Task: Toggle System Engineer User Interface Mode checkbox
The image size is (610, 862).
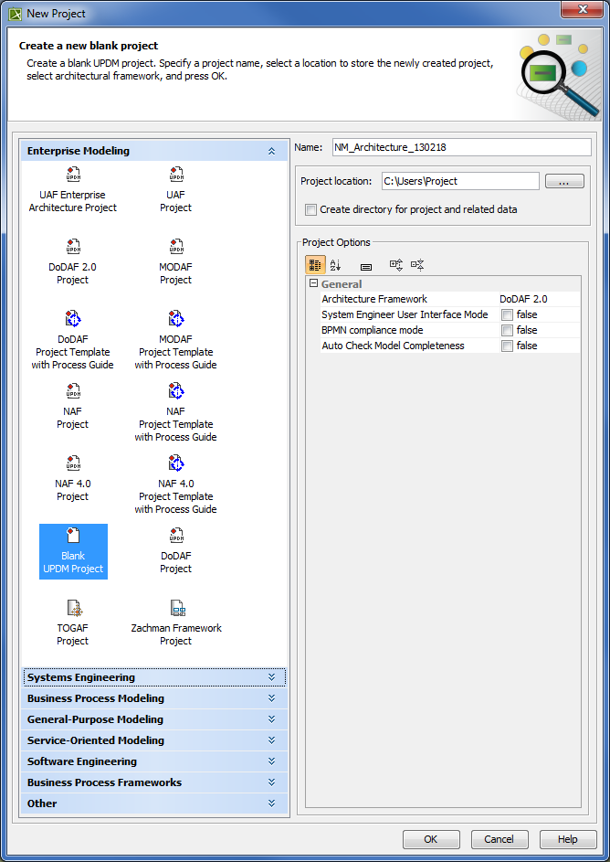Action: point(507,315)
